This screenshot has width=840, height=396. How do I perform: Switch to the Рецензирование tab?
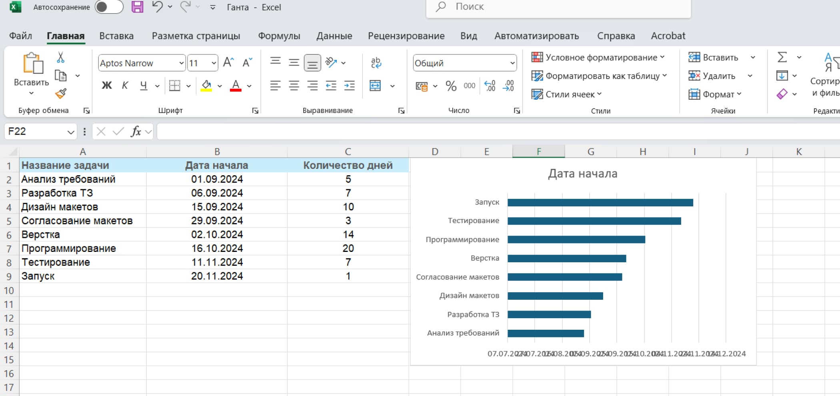coord(406,36)
